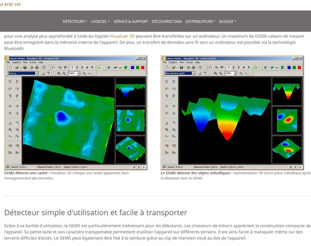The width and height of the screenshot is (311, 246).
Task: Click Print icon in left Visualizer toolbar
Action: point(37,67)
